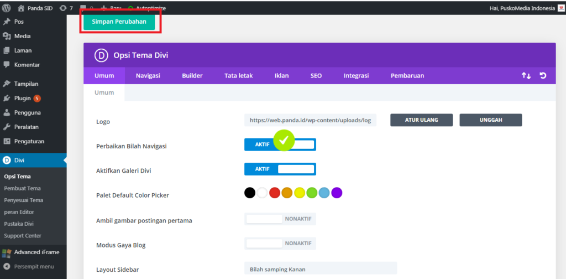Select light blue palette color swatch
This screenshot has height=279, width=566.
[x=324, y=193]
